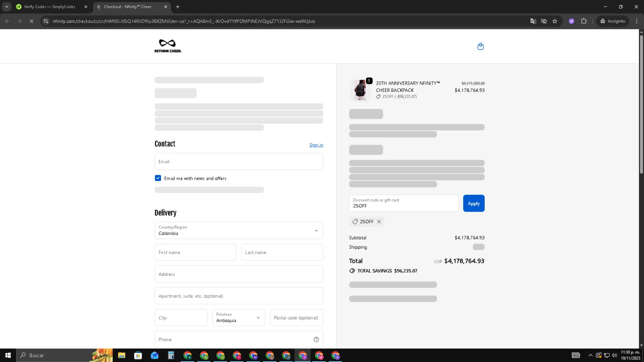Click the Incógnito profile indicator
This screenshot has height=362, width=644.
click(613, 21)
